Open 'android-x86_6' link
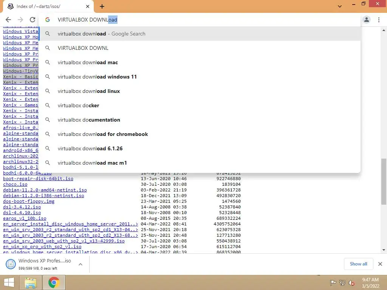Image resolution: width=387 pixels, height=290 pixels. [x=20, y=150]
